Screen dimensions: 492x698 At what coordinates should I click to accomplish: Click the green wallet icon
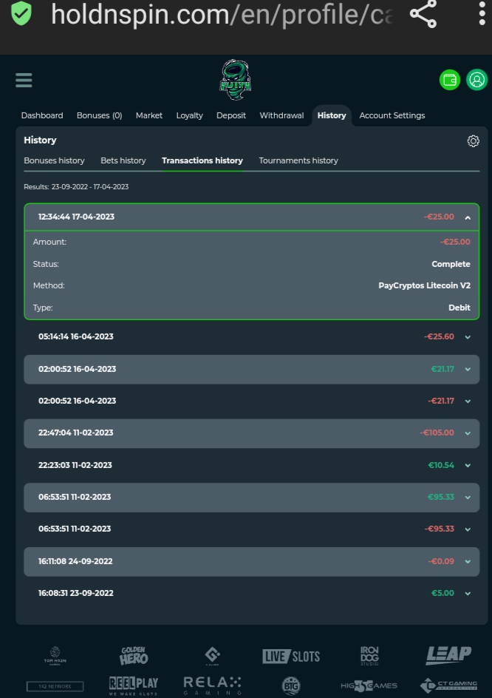click(449, 80)
